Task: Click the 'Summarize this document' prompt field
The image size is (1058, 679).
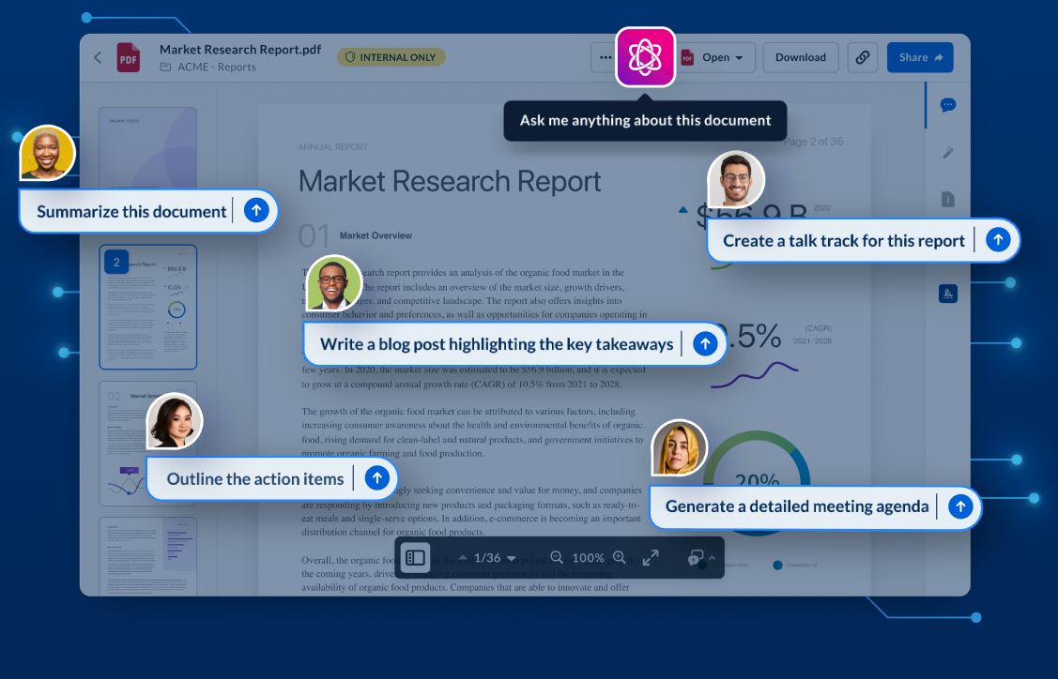Action: 148,211
